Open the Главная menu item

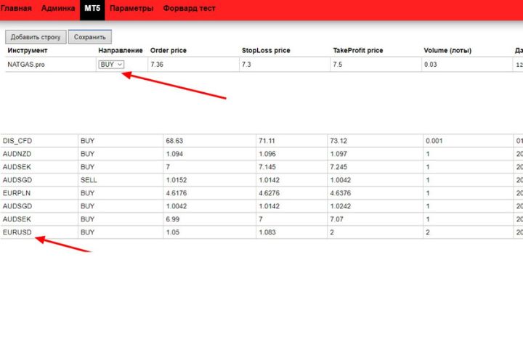(x=16, y=8)
